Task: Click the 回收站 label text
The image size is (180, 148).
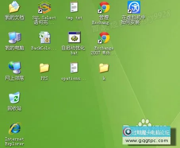Action: click(15, 108)
